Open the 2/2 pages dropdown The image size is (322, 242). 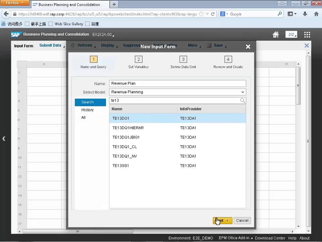[x=291, y=35]
